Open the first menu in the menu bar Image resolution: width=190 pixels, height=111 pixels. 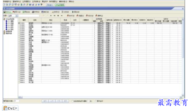[x=7, y=1]
